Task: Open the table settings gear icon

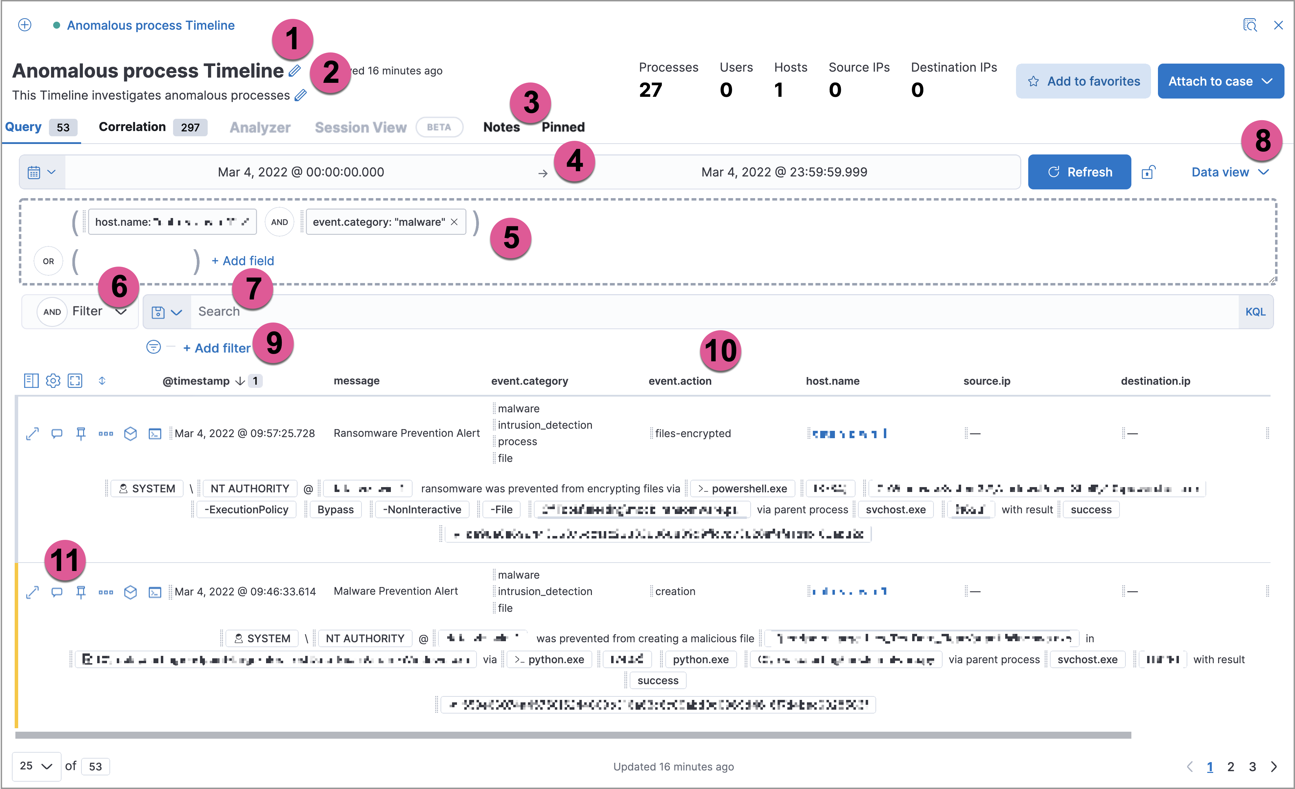Action: [53, 380]
